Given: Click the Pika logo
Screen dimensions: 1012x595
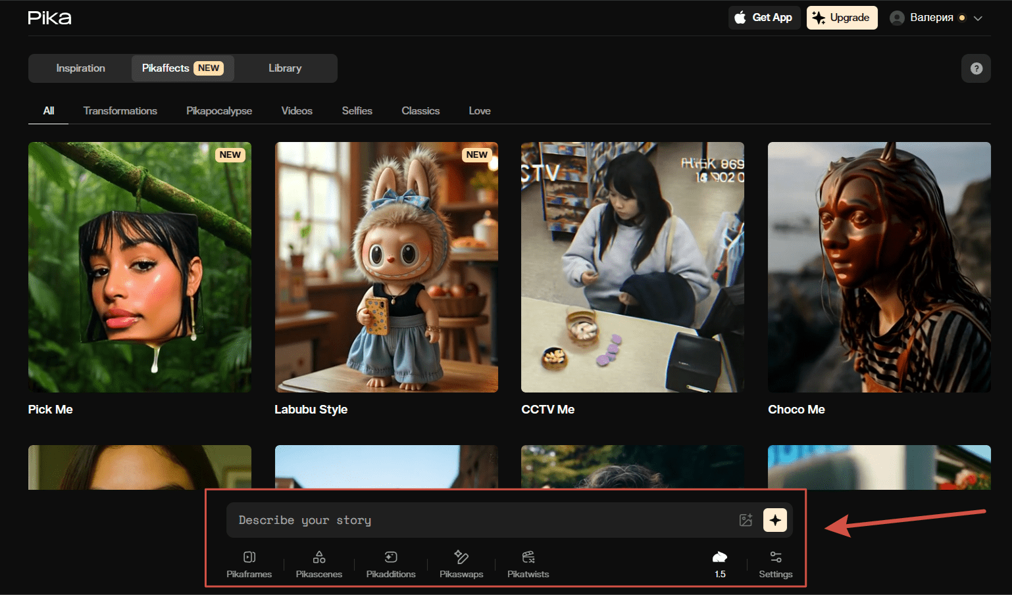Looking at the screenshot, I should (x=49, y=18).
